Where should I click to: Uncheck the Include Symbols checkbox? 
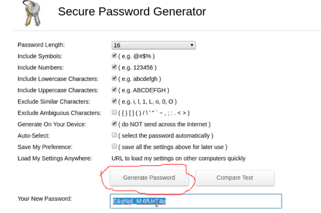[x=114, y=56]
